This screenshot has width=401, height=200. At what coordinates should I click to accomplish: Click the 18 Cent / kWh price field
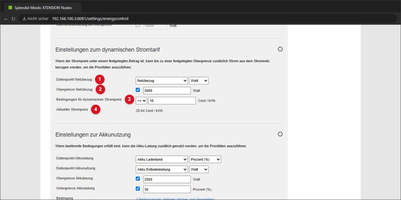coord(172,101)
